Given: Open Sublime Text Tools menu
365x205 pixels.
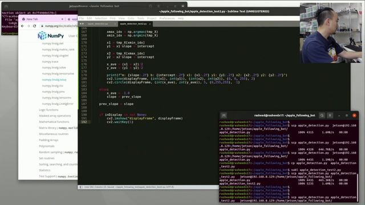Looking at the screenshot, I should (141, 18).
